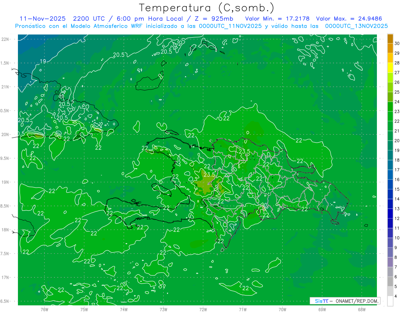Click the "20N" latitude axis label
406x314 pixels.
[x=4, y=134]
